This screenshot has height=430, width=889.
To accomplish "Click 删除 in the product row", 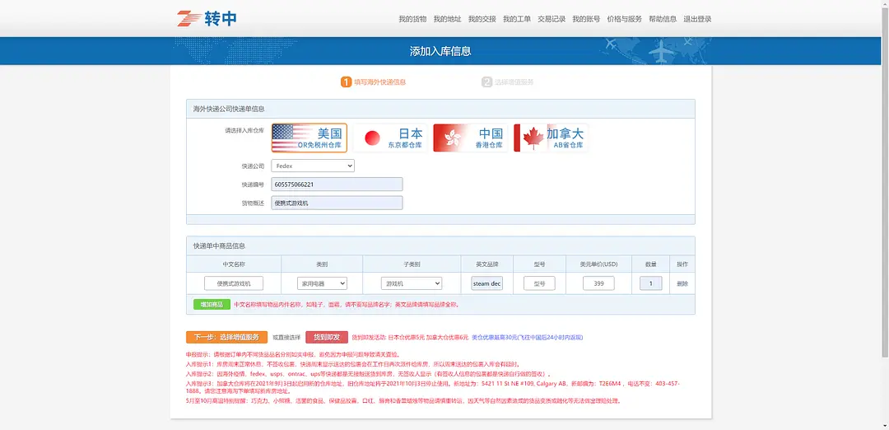I will pyautogui.click(x=682, y=283).
